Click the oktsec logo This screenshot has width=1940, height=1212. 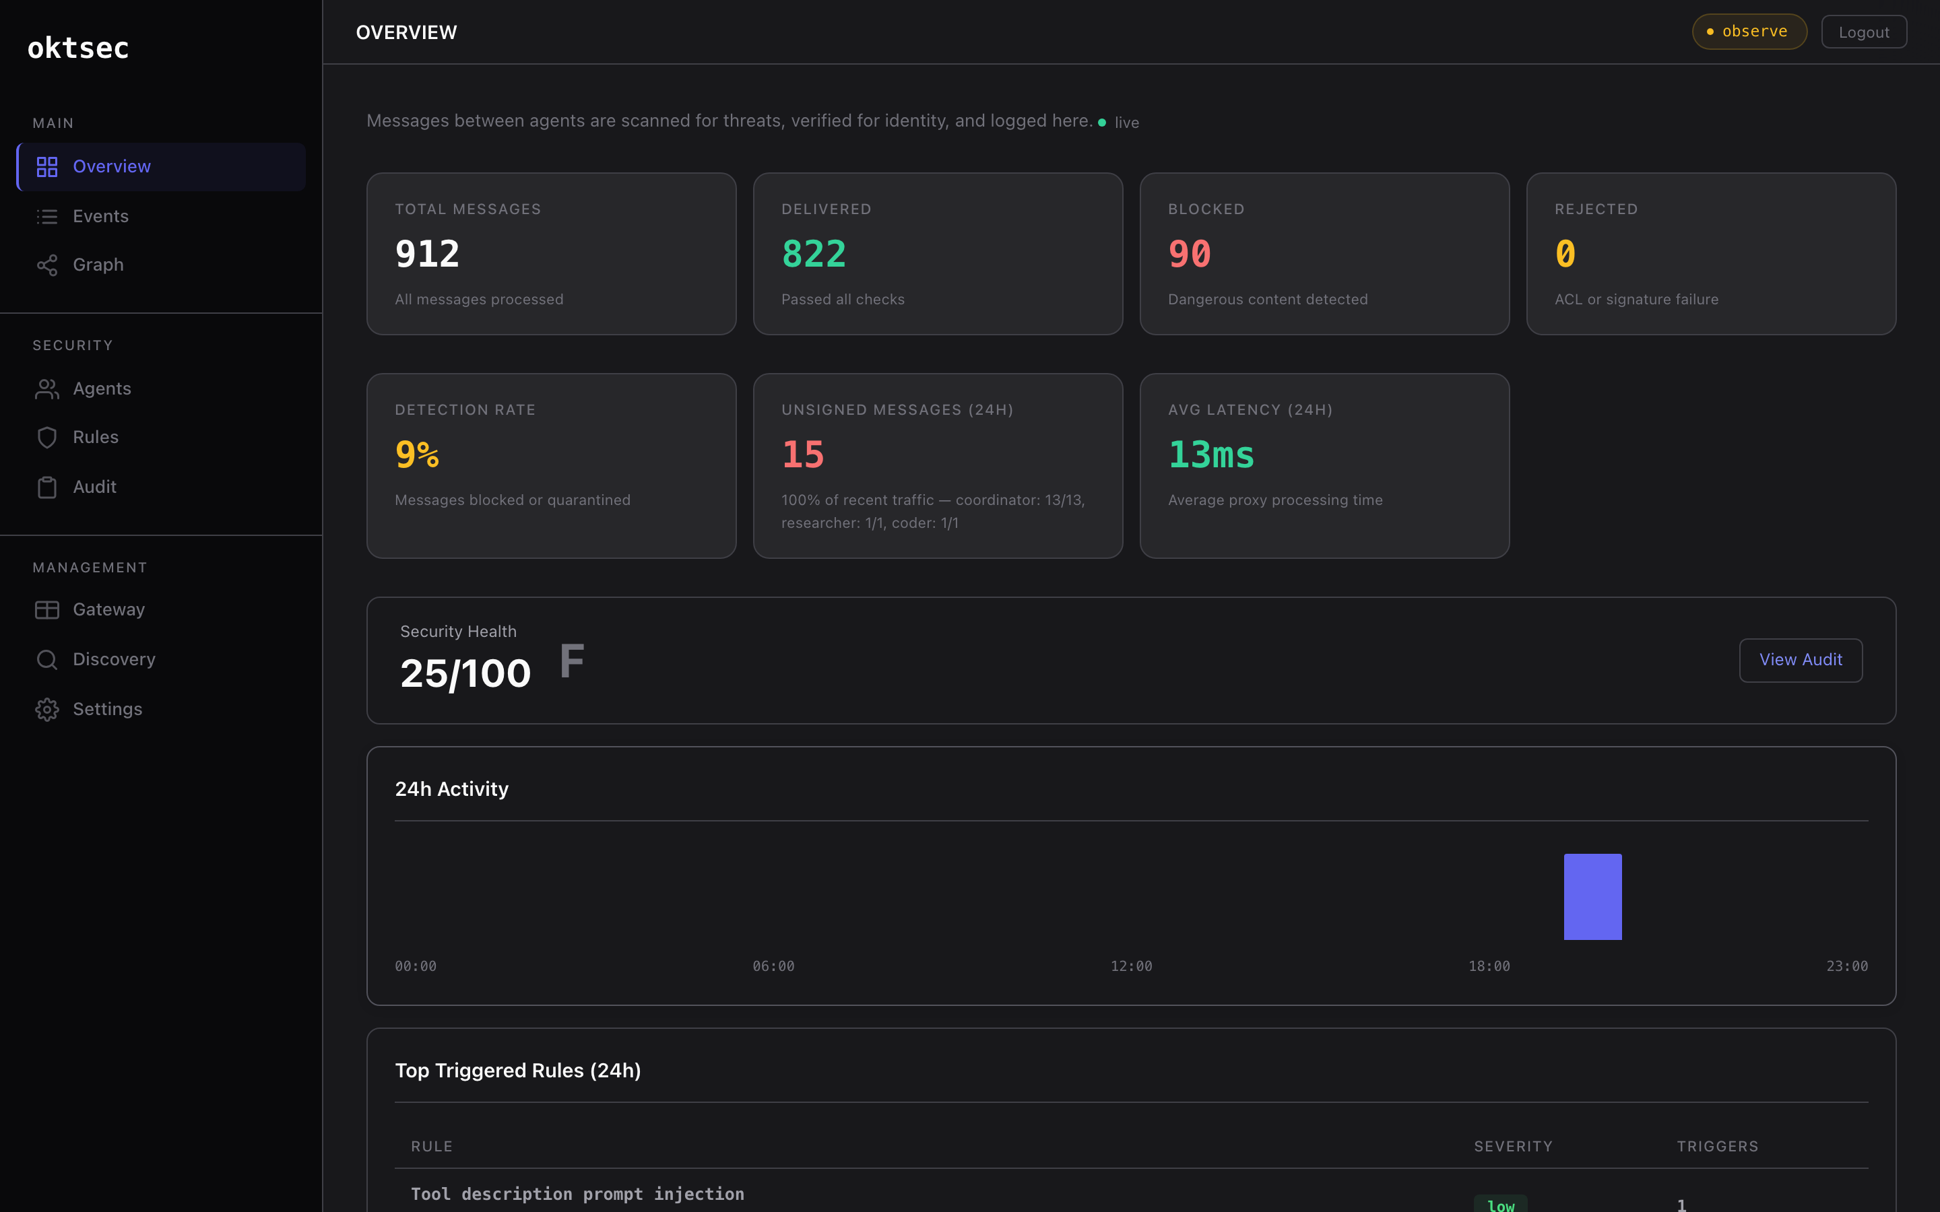point(77,47)
